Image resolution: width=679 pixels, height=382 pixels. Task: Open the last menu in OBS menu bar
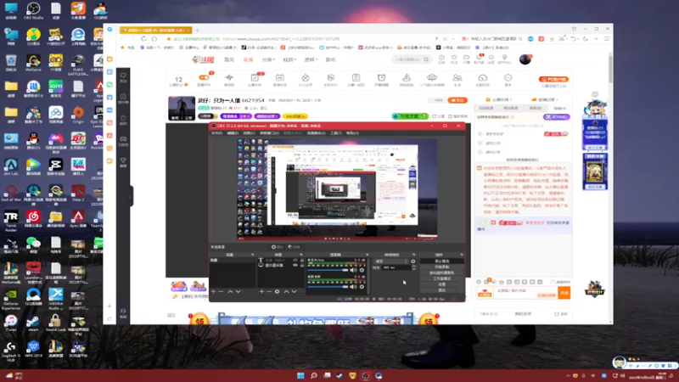click(352, 133)
